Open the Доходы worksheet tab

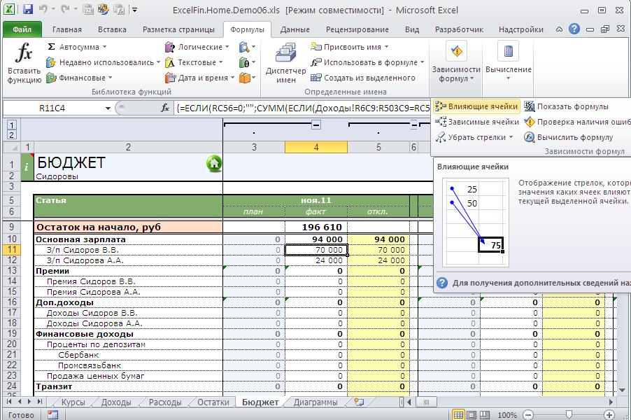116,402
